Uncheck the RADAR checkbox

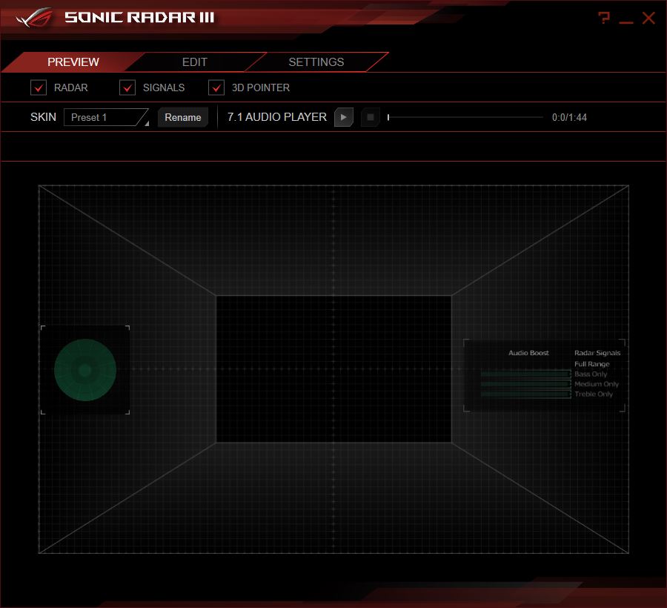coord(39,87)
